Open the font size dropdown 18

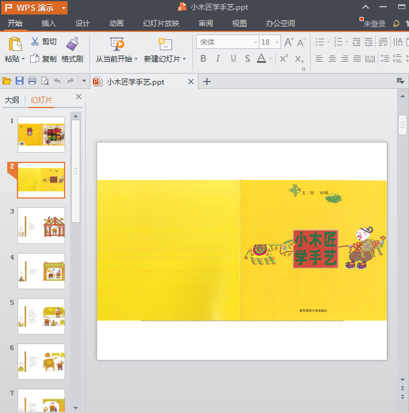[x=277, y=42]
